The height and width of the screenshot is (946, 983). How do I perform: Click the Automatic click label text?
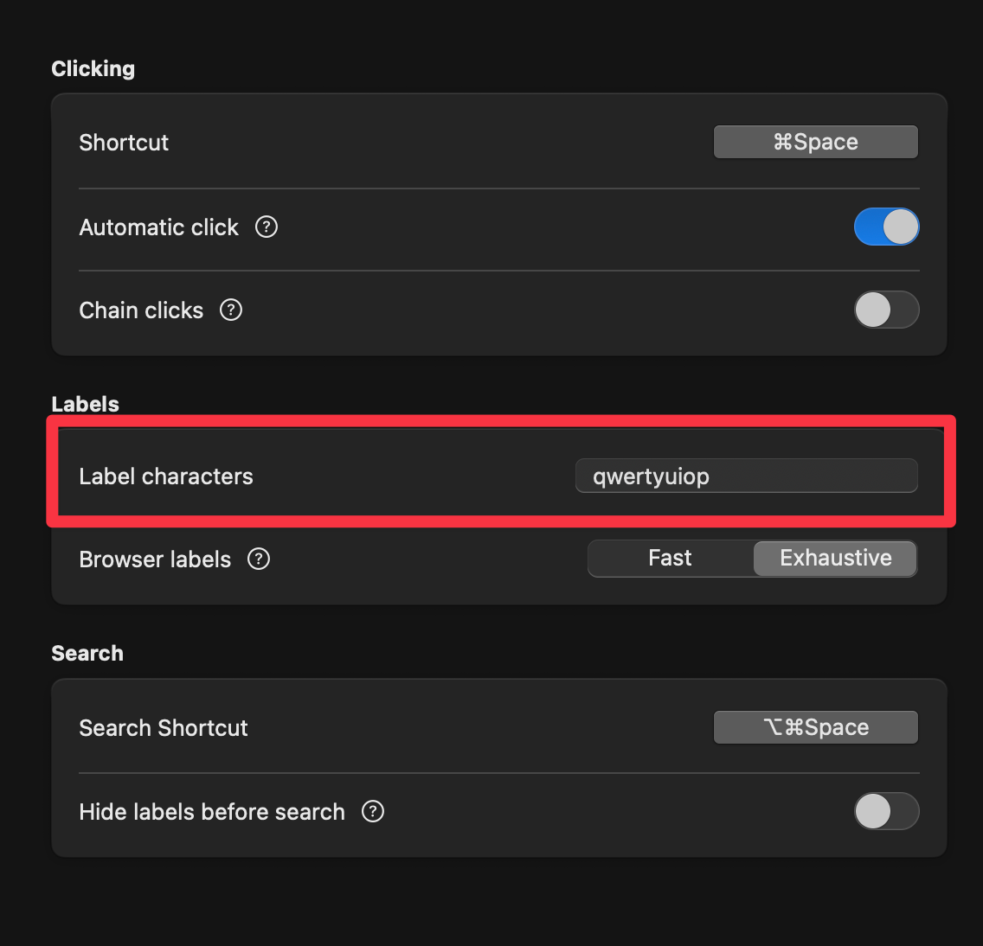(158, 227)
